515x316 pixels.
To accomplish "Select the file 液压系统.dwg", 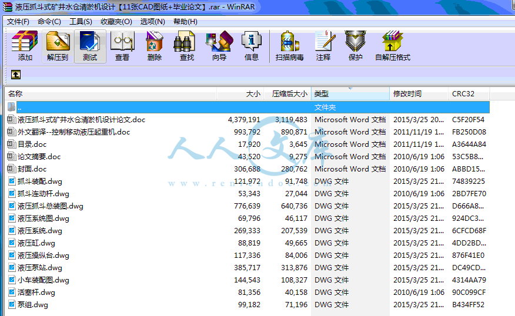I will (x=40, y=231).
